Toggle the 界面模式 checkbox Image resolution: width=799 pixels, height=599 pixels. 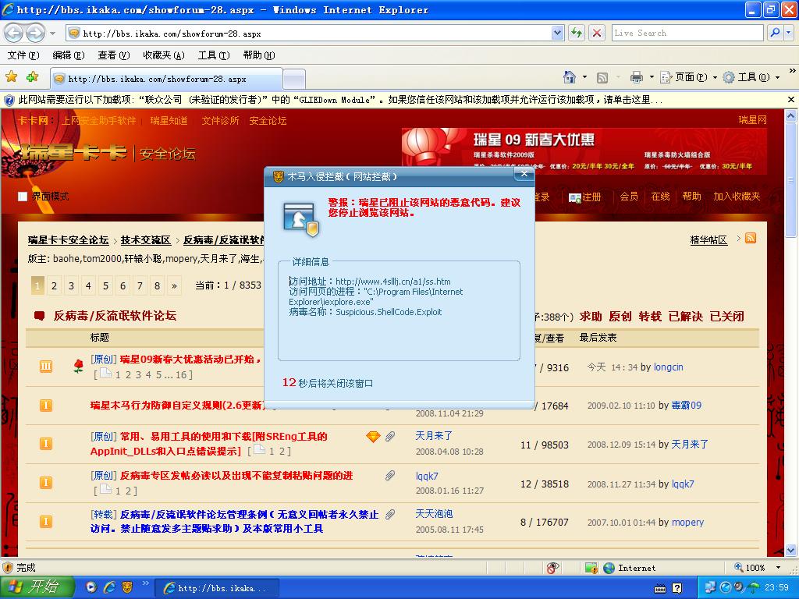pyautogui.click(x=23, y=196)
